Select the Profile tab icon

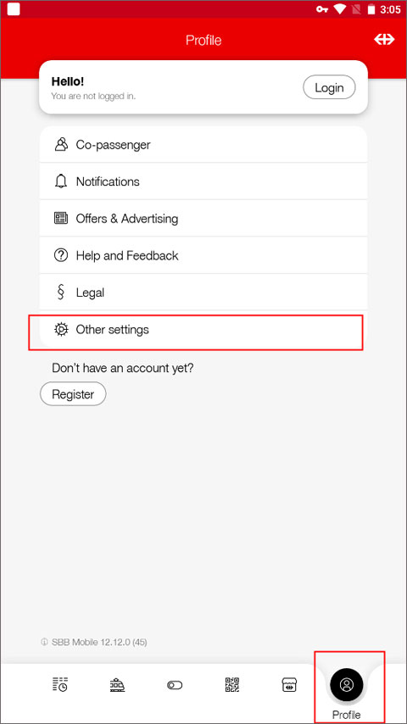pyautogui.click(x=347, y=685)
